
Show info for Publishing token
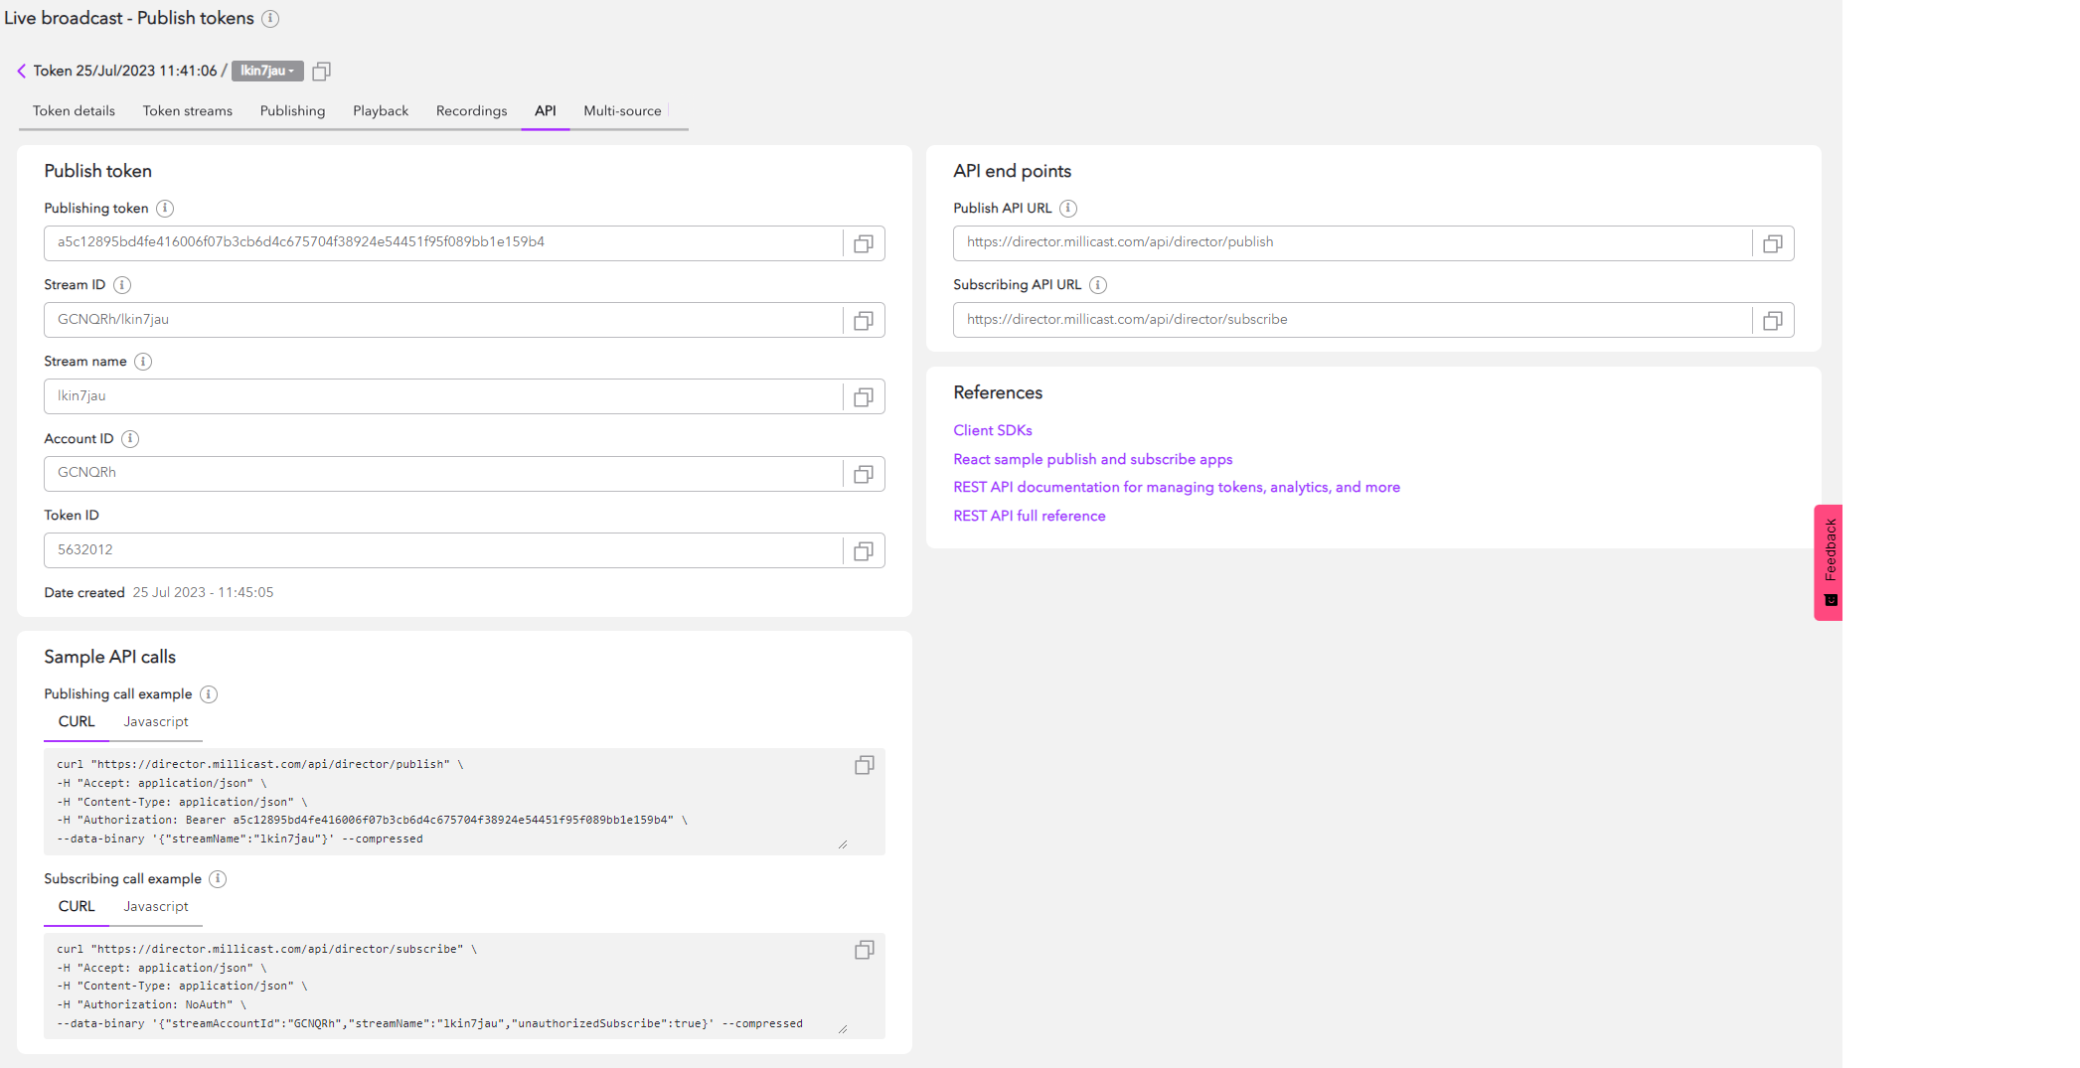click(x=165, y=209)
